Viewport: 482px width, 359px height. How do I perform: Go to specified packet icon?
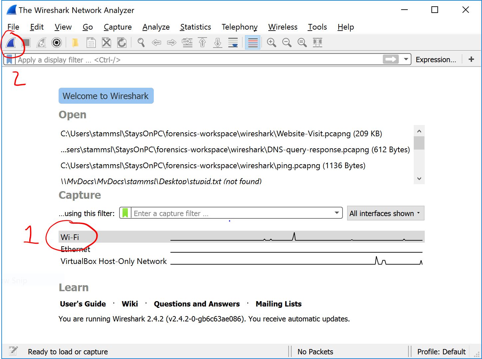tap(187, 43)
